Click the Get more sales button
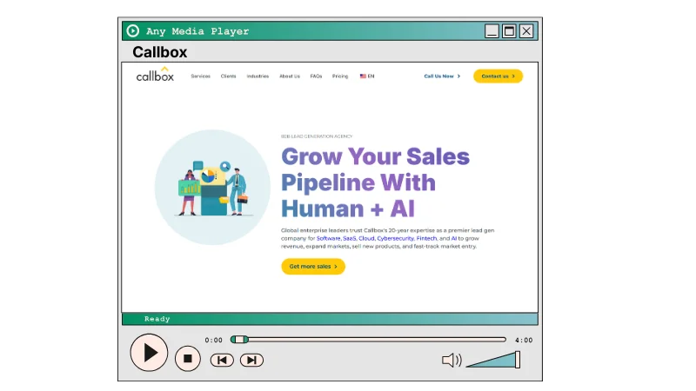The height and width of the screenshot is (391, 696). pyautogui.click(x=313, y=267)
